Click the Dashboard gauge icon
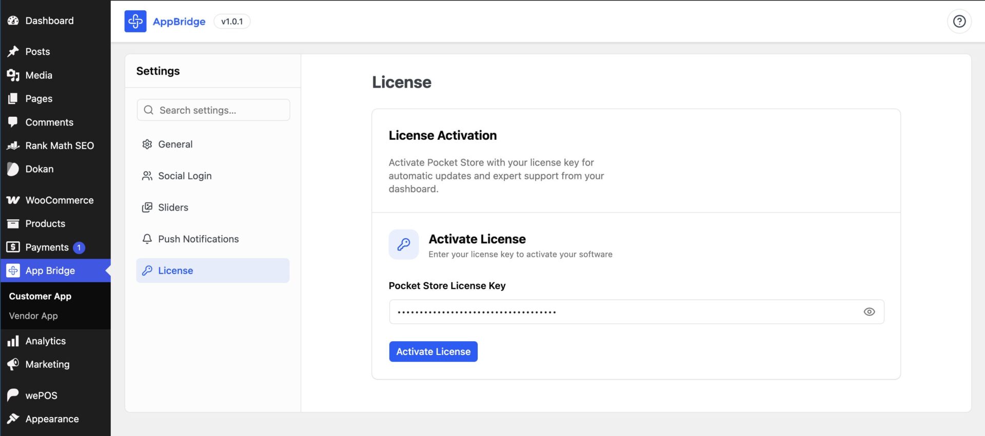Viewport: 985px width, 436px height. click(13, 20)
